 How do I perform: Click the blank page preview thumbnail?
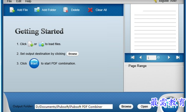[x=154, y=28]
